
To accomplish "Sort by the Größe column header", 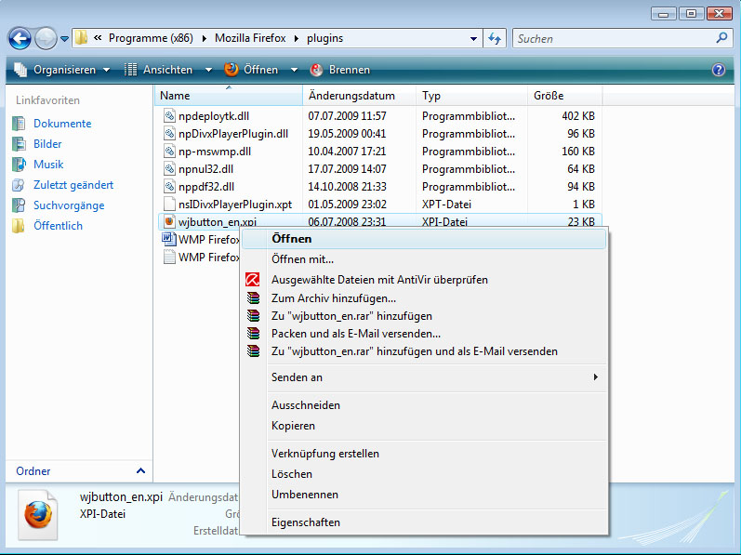I will 564,96.
